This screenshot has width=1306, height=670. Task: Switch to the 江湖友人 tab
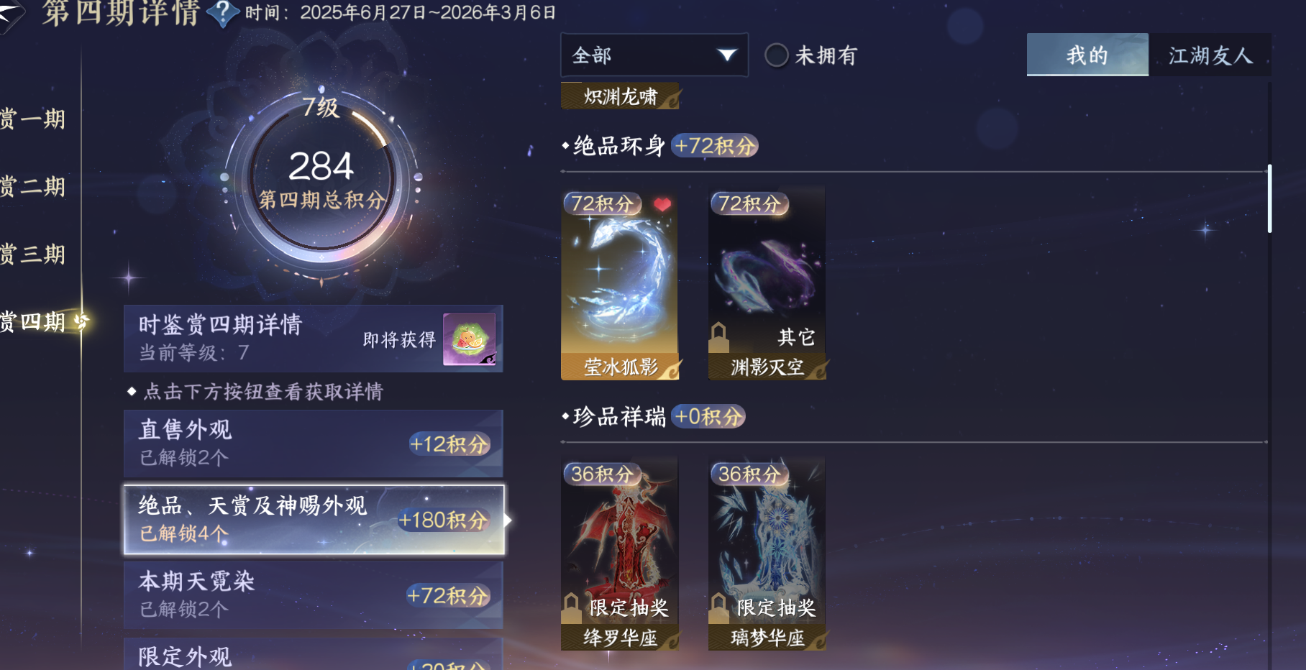pyautogui.click(x=1210, y=55)
